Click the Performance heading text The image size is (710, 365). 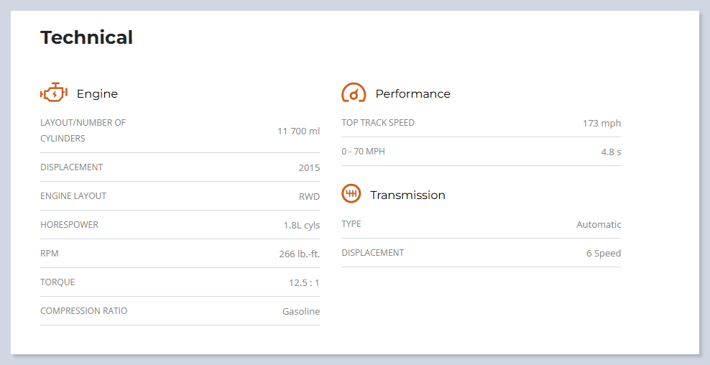(x=412, y=94)
